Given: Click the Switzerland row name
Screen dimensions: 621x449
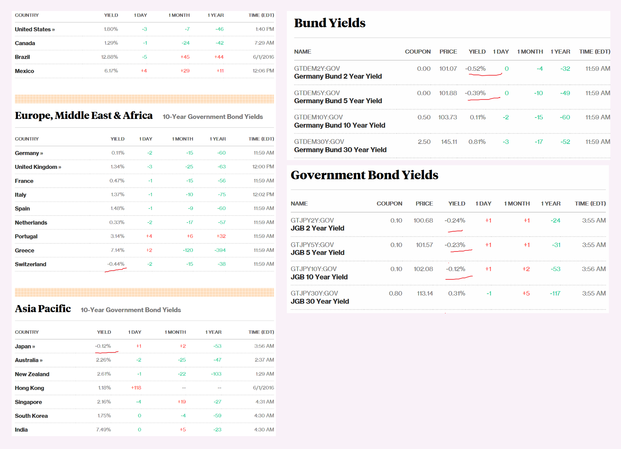Looking at the screenshot, I should [x=30, y=264].
